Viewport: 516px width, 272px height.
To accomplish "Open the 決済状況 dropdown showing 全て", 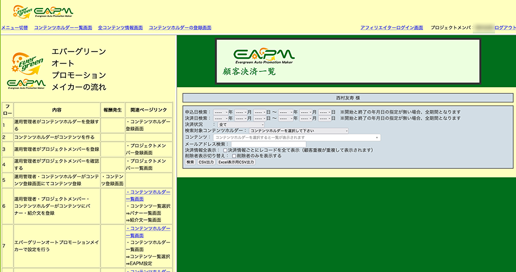I will tap(241, 125).
